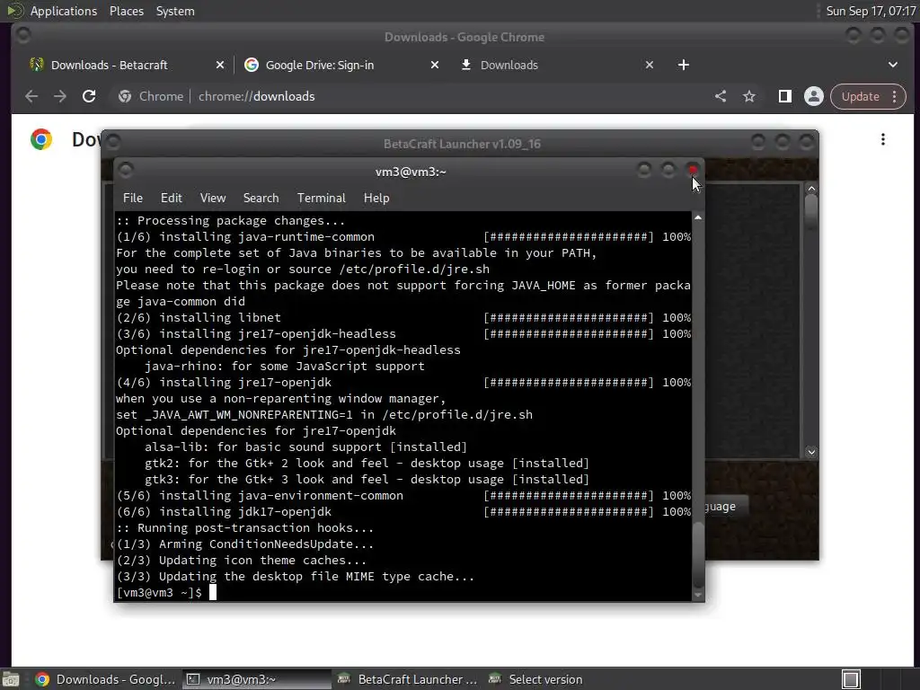Click terminal scrollbar up arrow
920x690 pixels.
[698, 217]
